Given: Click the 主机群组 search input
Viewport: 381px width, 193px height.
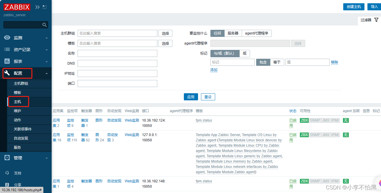Looking at the screenshot, I should click(117, 33).
